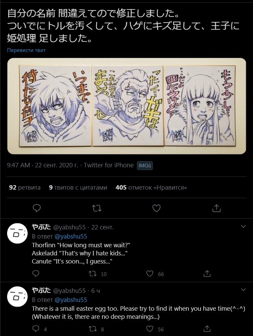
Task: Open やぶた profile avatar in first reply
Action: click(x=17, y=233)
